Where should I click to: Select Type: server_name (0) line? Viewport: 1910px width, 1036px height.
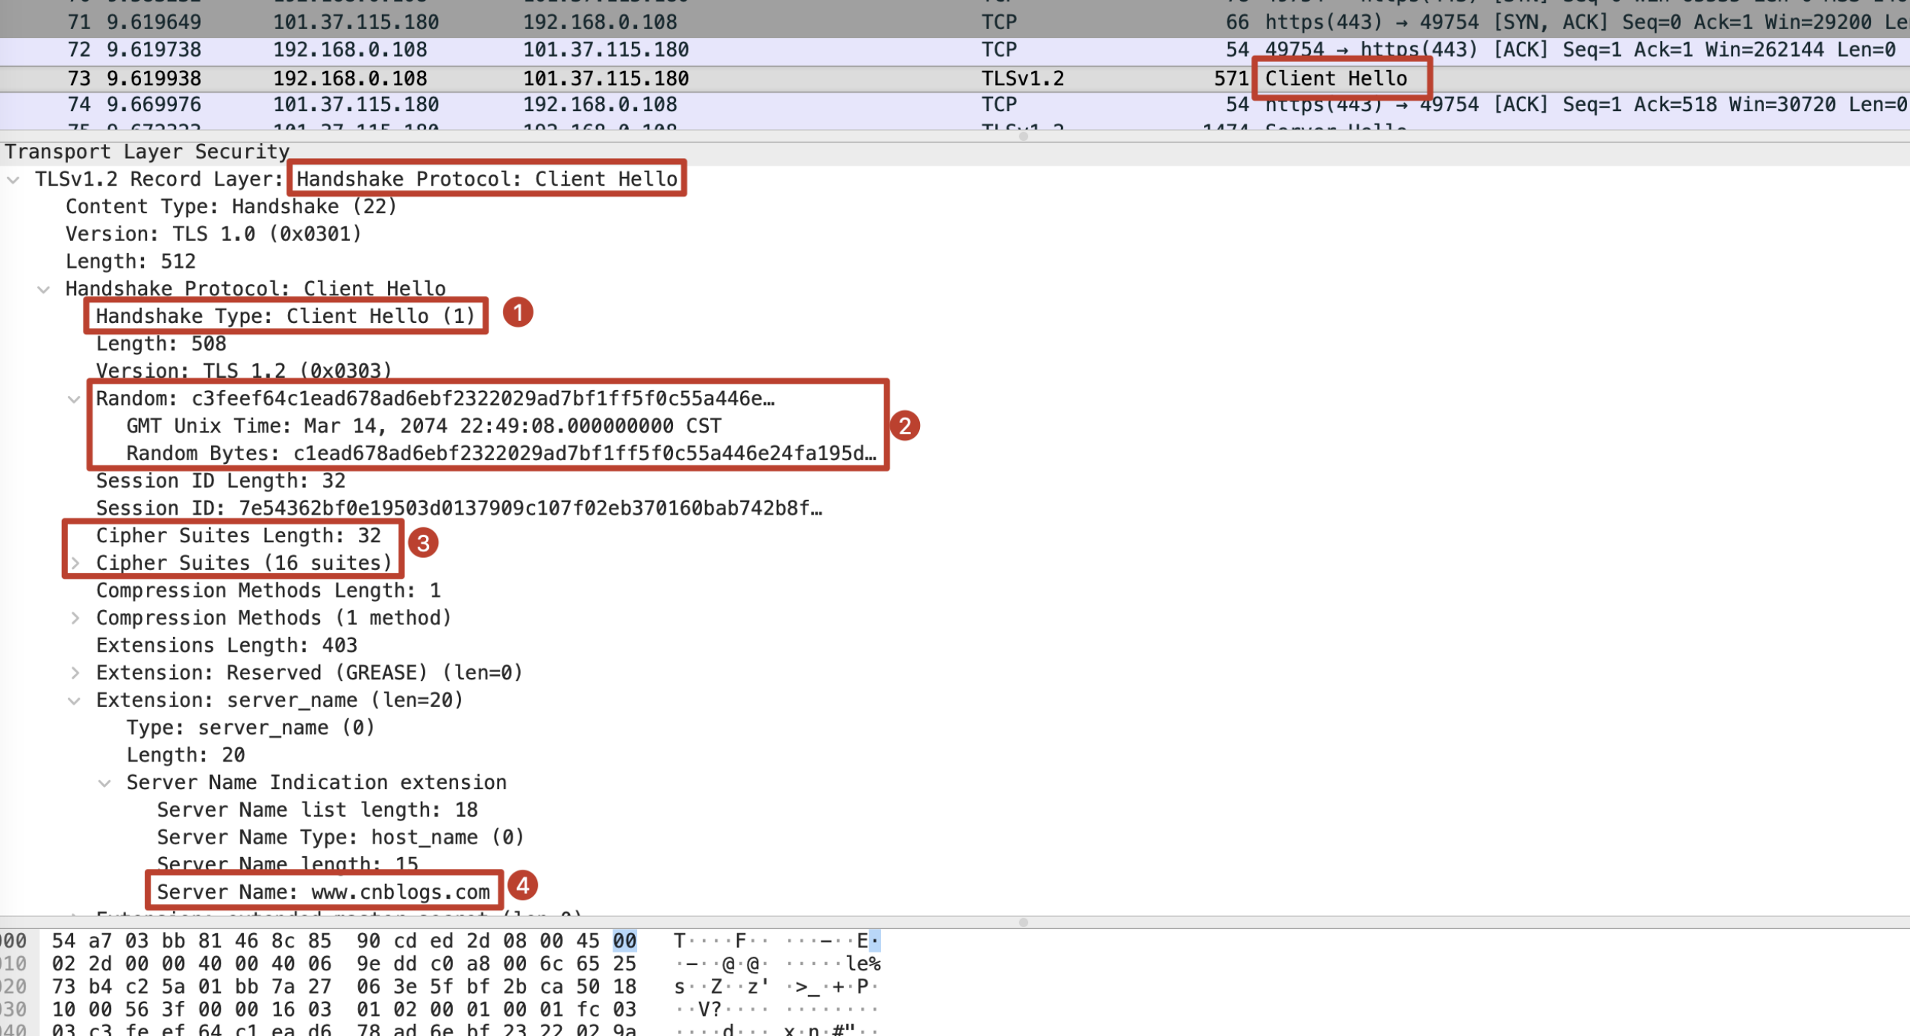(251, 728)
